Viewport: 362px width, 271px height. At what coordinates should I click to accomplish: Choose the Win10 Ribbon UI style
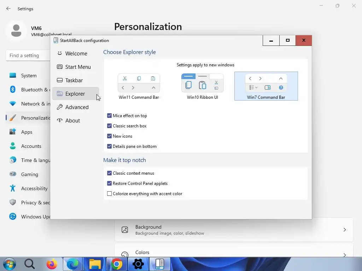203,86
